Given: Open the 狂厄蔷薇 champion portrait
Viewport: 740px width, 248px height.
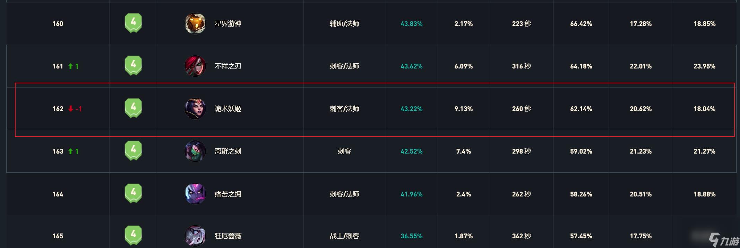Looking at the screenshot, I should tap(195, 236).
